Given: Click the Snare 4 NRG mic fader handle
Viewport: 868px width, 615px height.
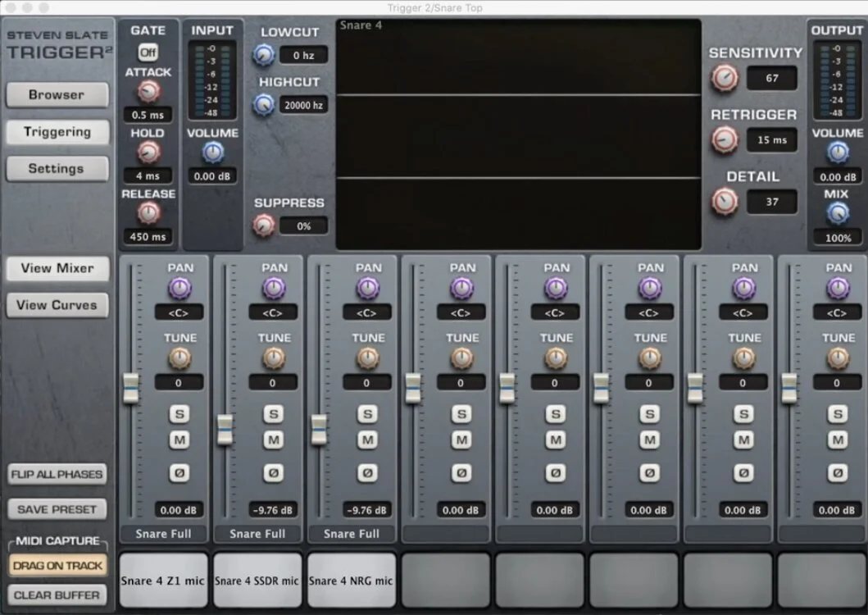Looking at the screenshot, I should tap(319, 430).
